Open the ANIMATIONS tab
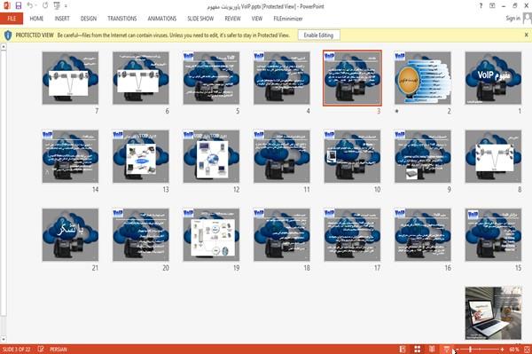This screenshot has width=532, height=354. tap(162, 19)
